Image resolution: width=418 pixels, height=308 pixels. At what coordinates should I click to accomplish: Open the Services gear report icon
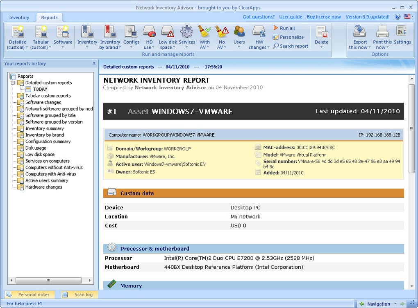click(186, 31)
